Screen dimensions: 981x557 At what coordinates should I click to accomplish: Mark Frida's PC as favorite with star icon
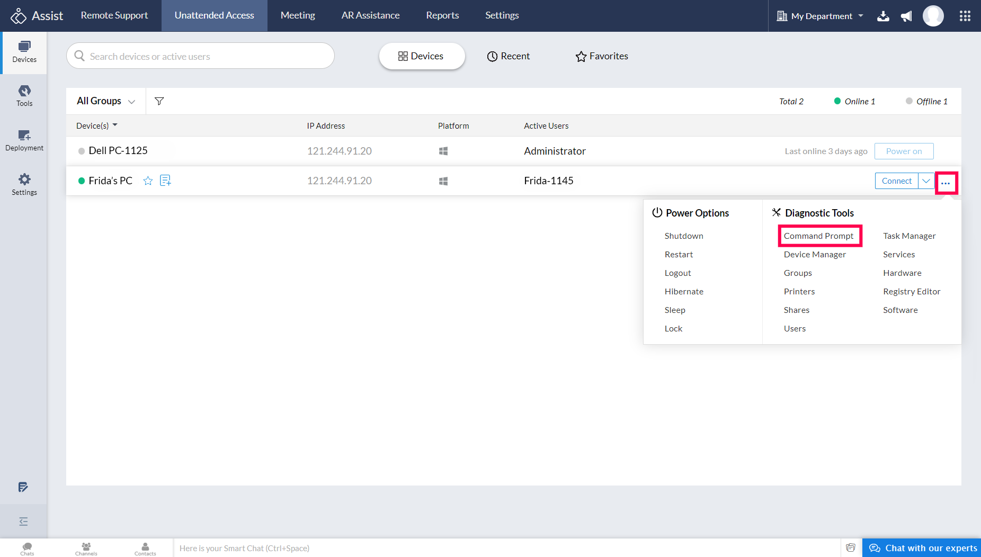click(x=148, y=181)
